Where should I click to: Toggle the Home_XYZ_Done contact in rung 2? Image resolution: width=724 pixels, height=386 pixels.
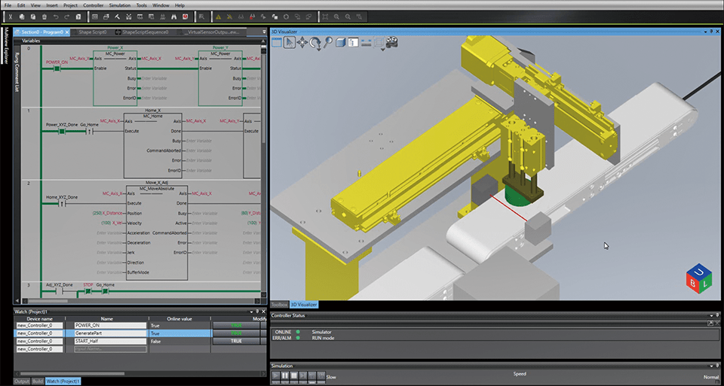[x=62, y=204]
